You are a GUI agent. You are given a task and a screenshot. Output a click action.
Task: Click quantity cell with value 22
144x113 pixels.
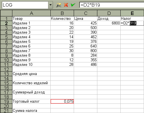click(62, 32)
